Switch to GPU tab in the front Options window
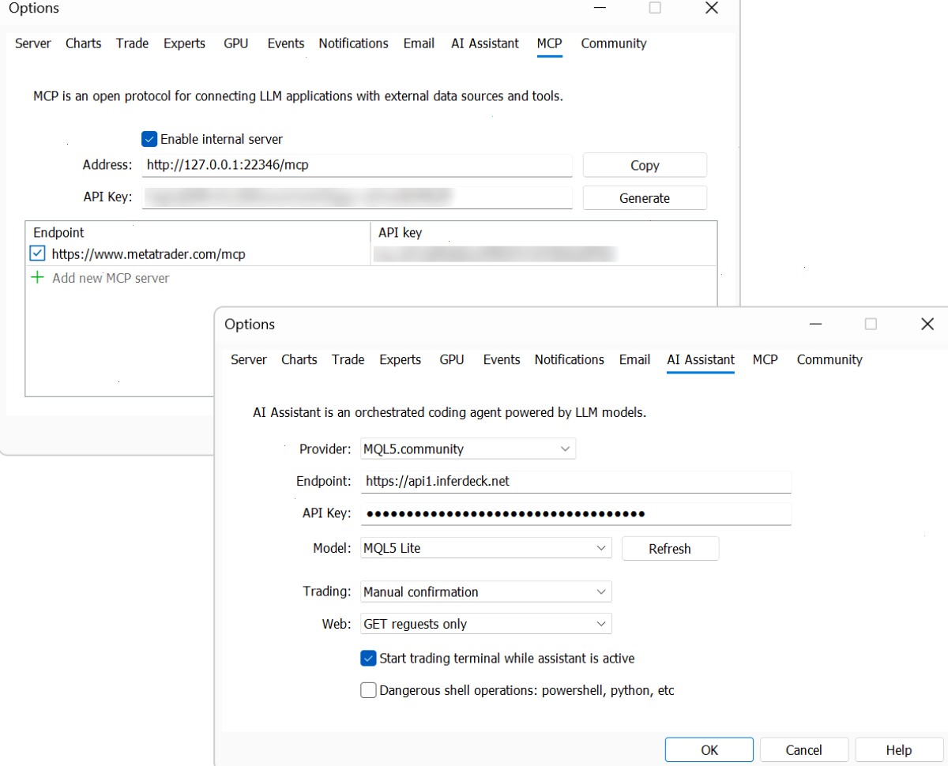Viewport: 948px width, 766px height. [452, 359]
